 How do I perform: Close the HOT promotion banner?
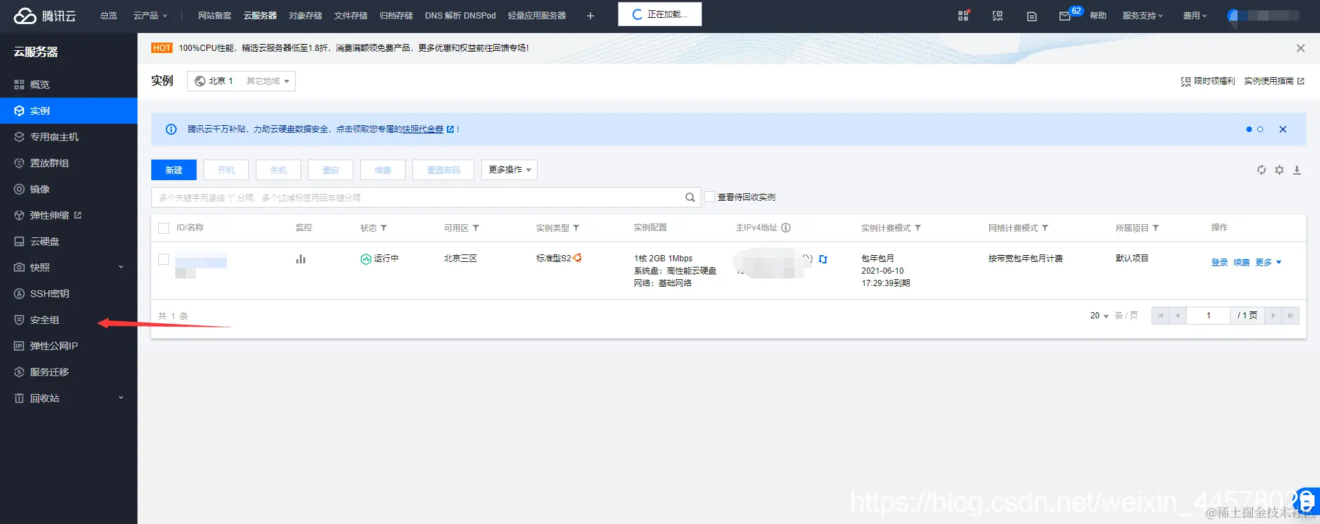pyautogui.click(x=1300, y=48)
